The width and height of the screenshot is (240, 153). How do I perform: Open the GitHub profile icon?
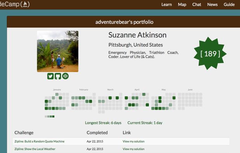pos(58,76)
